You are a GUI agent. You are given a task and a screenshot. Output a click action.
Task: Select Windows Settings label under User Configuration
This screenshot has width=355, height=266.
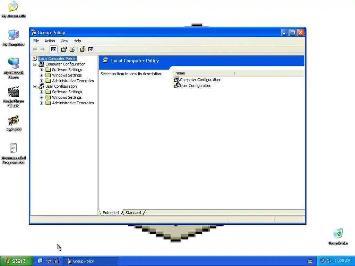(x=67, y=97)
